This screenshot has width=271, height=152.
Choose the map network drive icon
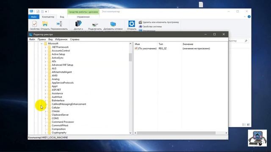coord(95,24)
